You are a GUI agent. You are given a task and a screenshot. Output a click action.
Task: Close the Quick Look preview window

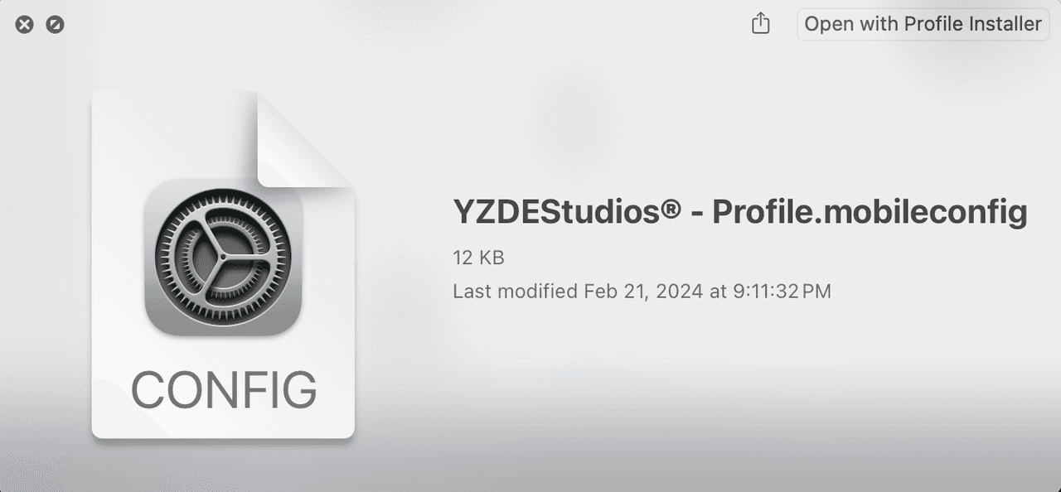pos(25,25)
